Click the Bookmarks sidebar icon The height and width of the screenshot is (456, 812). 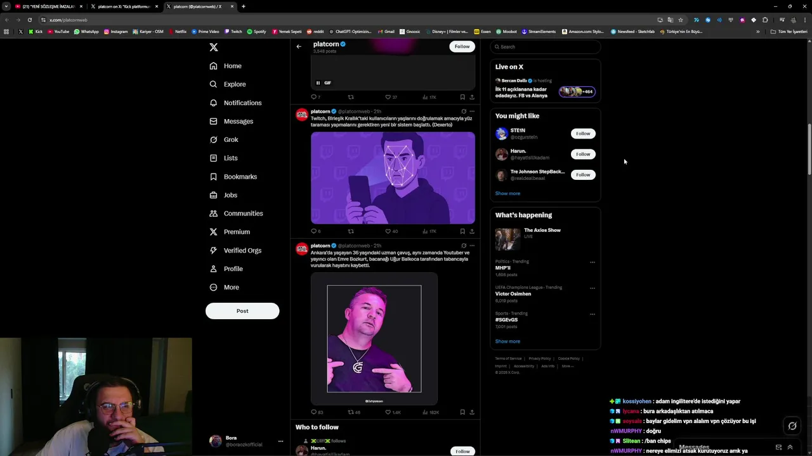point(213,177)
